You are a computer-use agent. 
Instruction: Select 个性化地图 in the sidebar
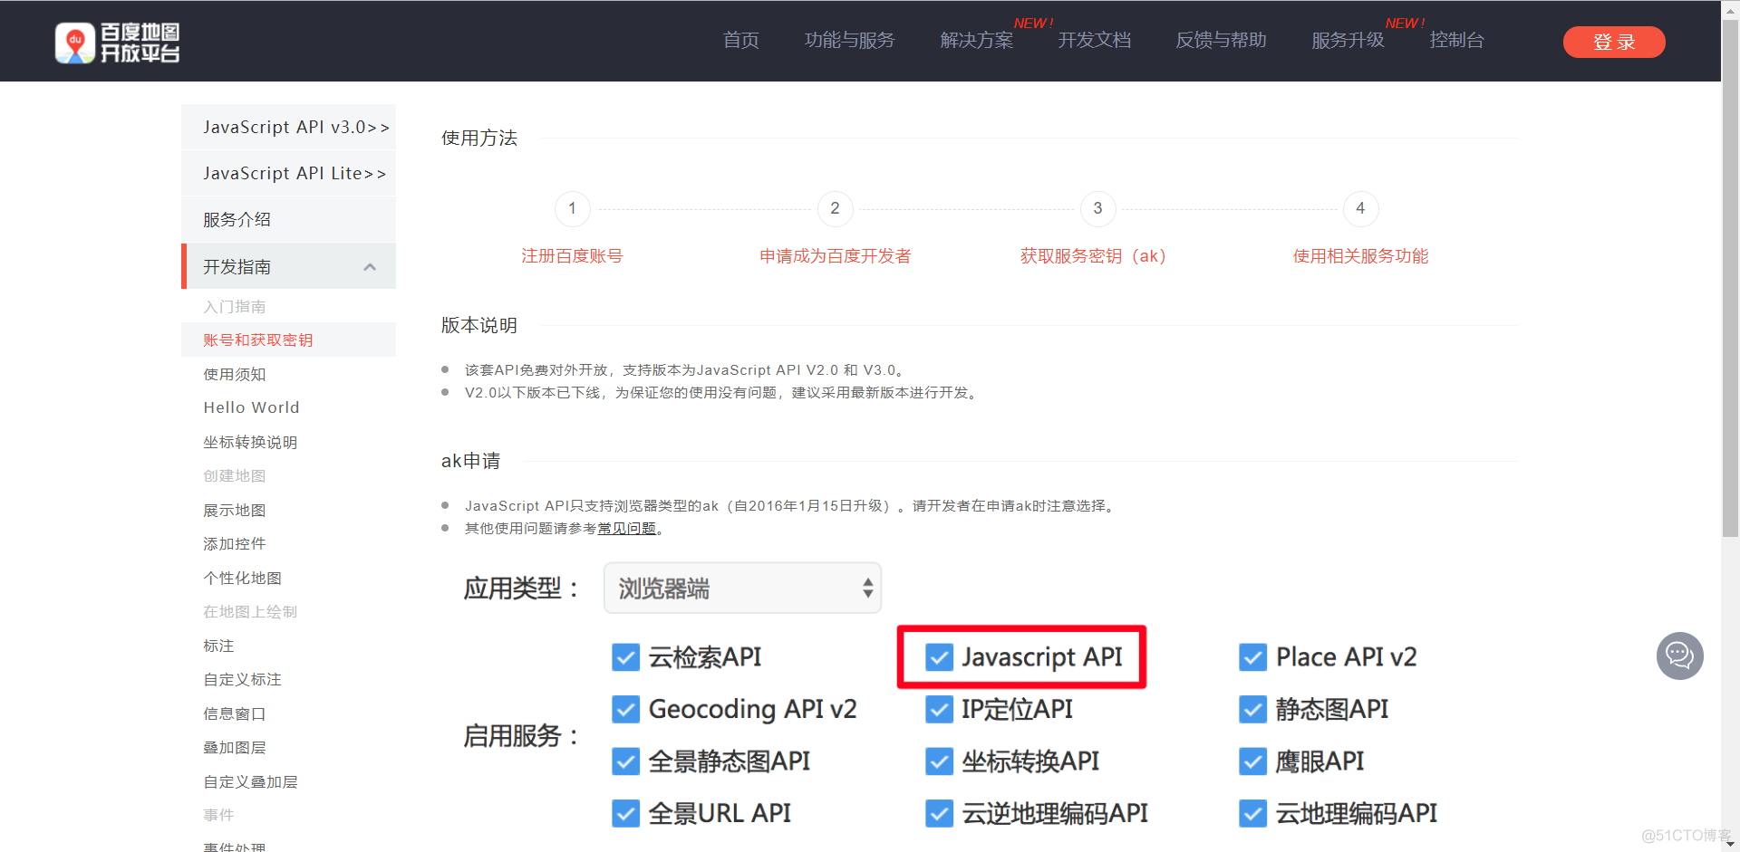point(242,579)
